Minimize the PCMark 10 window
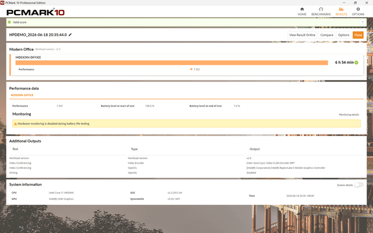The width and height of the screenshot is (373, 233). click(x=344, y=2)
